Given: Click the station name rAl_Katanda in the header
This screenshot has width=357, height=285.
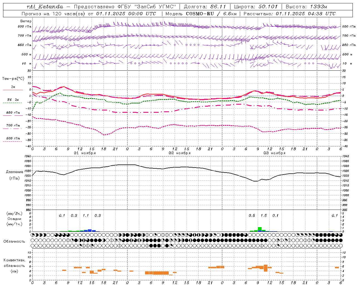Looking at the screenshot, I should 45,7.
